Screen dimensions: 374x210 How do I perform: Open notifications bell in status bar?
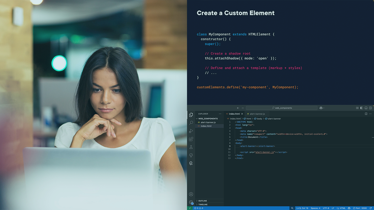click(370, 208)
